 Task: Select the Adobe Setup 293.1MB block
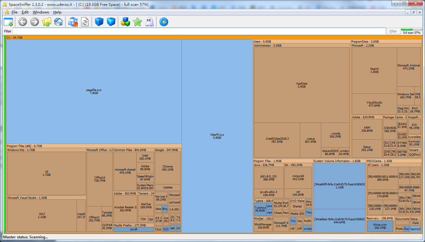click(x=367, y=149)
